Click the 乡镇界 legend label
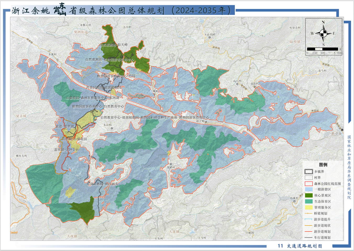This screenshot has height=251, width=354. tap(319, 172)
